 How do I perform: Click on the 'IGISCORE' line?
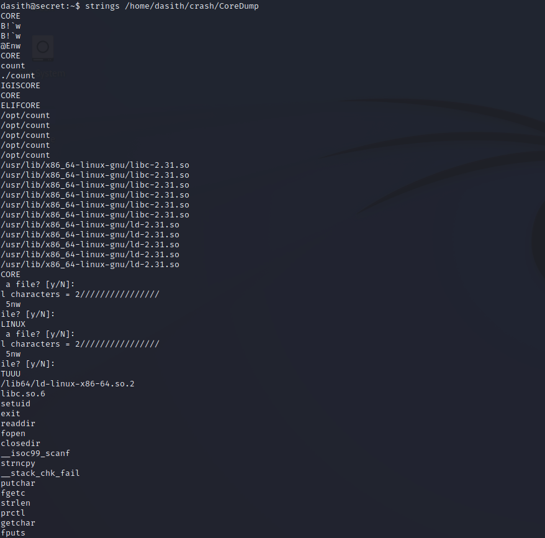point(20,85)
